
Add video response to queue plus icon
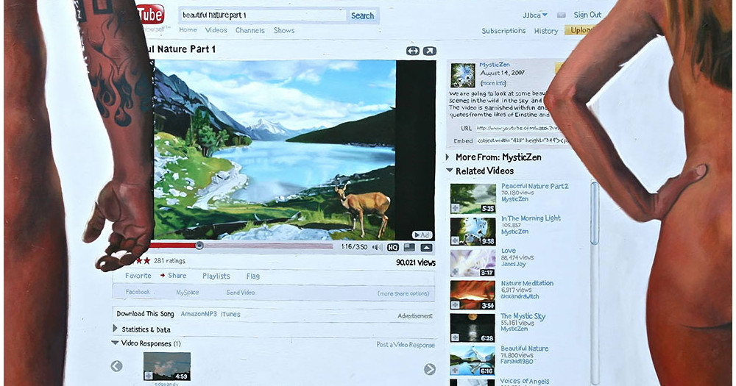click(149, 375)
